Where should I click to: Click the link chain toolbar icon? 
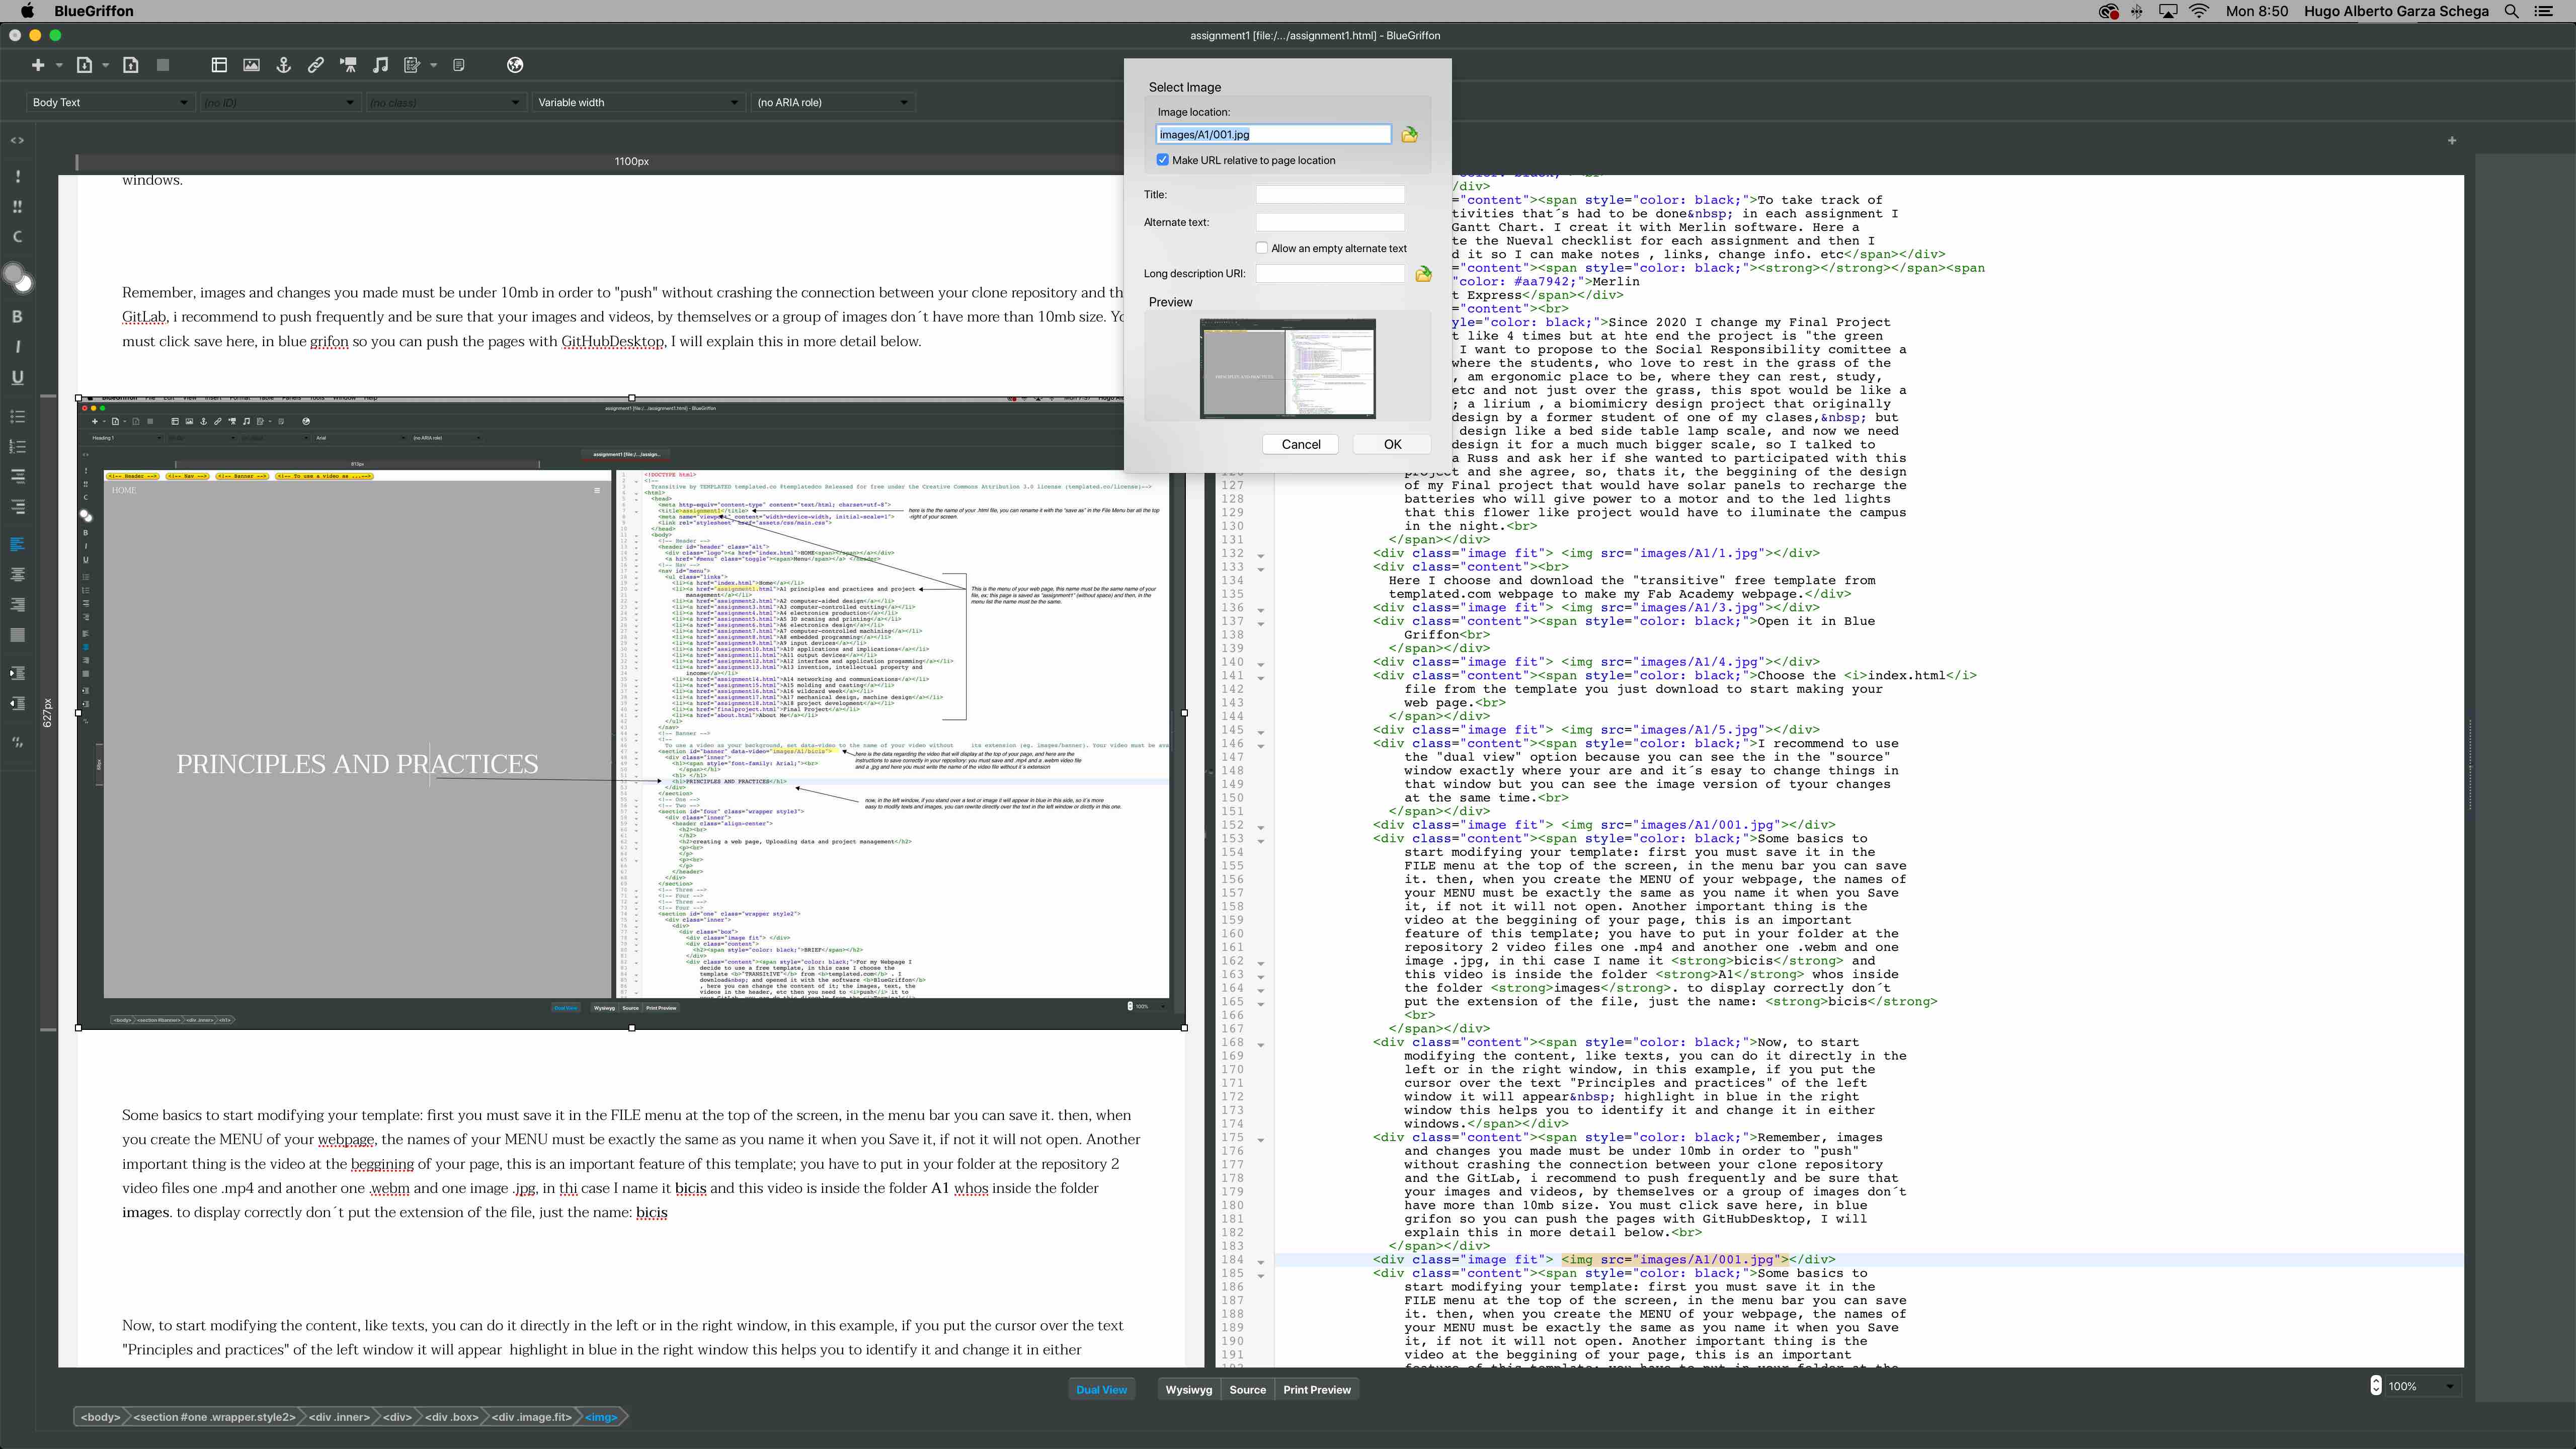click(x=315, y=65)
